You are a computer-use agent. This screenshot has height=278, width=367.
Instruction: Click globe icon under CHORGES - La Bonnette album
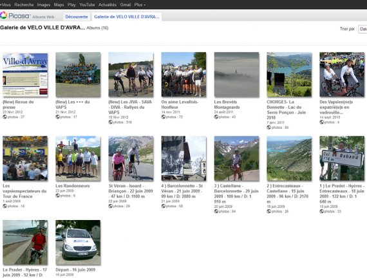coord(269,127)
